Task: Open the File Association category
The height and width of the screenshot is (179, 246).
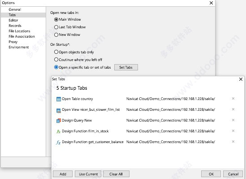Action: (x=22, y=36)
